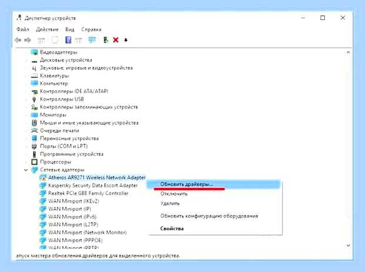The width and height of the screenshot is (365, 272).
Task: Click the Back arrow in the toolbar
Action: pos(18,40)
